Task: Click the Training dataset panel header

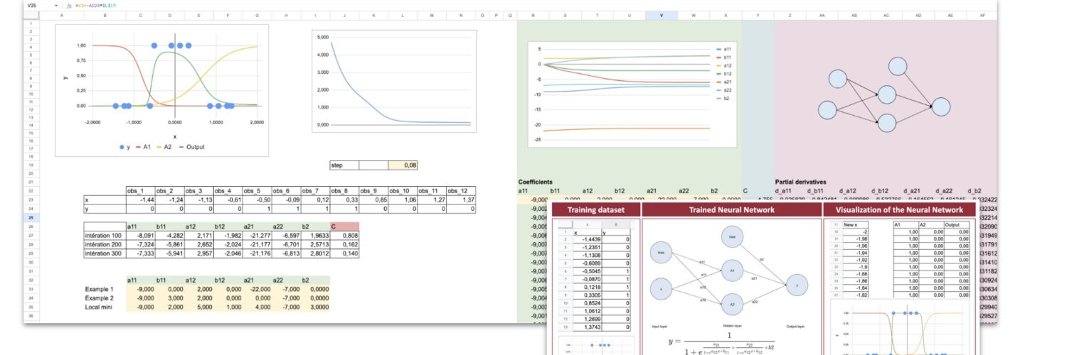Action: point(595,209)
